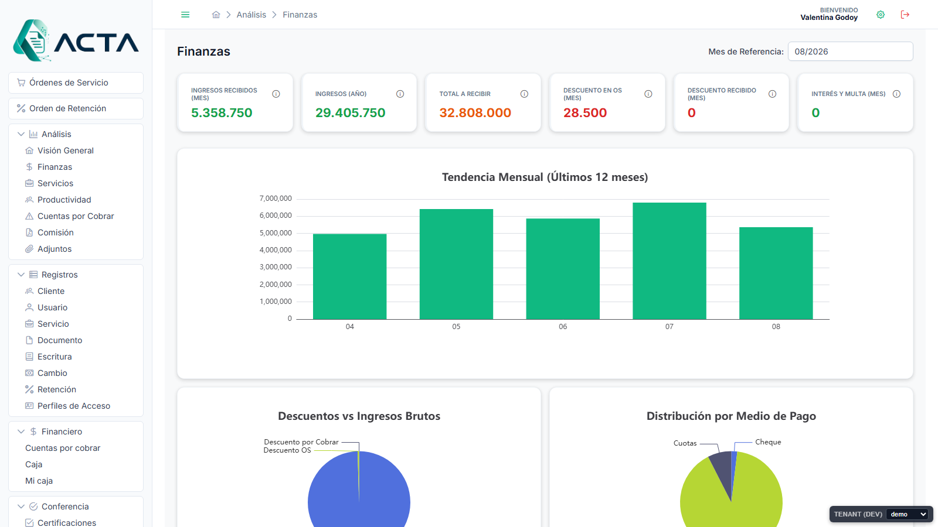Open Productividad analysis page
Screen dimensions: 938x527
pos(64,200)
